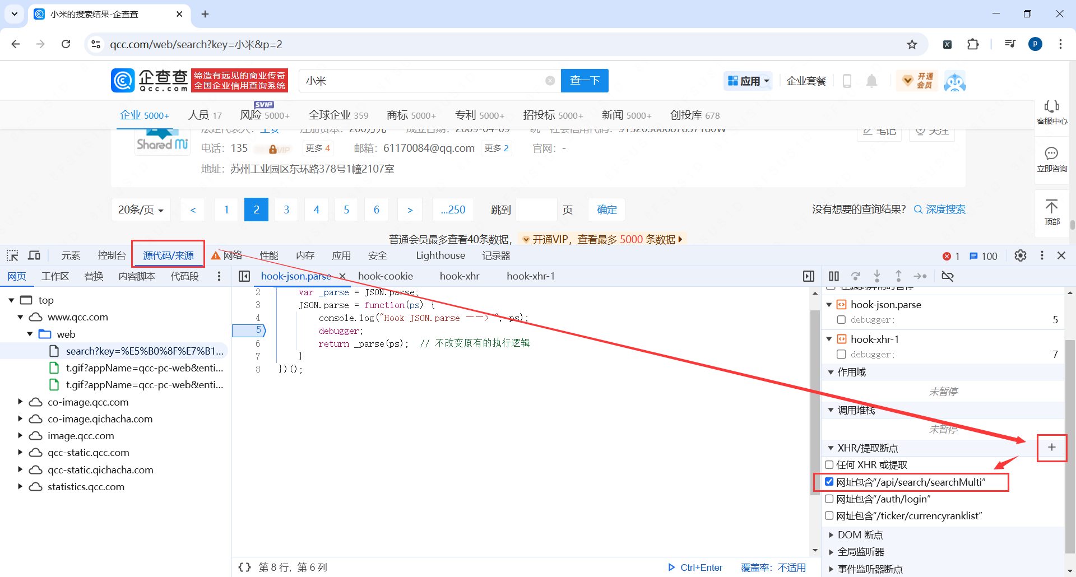Screen dimensions: 1076x577
Task: Clear the search box text
Action: tap(550, 81)
